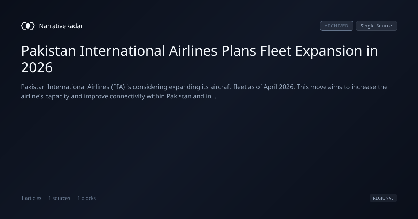This screenshot has width=418, height=219.
Task: Select the summary line starting "airline's capacity"
Action: (118, 96)
